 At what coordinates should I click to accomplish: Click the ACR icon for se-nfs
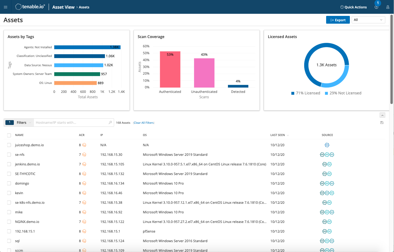(x=84, y=155)
